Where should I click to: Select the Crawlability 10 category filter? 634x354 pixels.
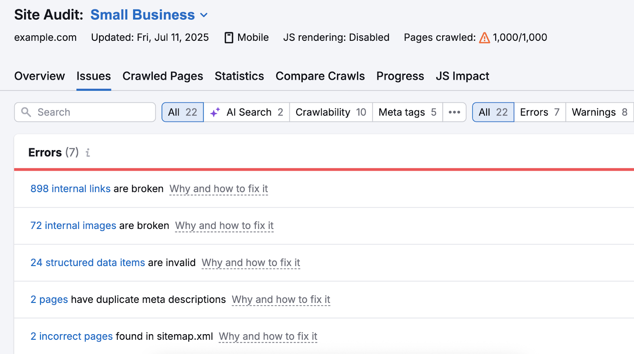tap(330, 112)
